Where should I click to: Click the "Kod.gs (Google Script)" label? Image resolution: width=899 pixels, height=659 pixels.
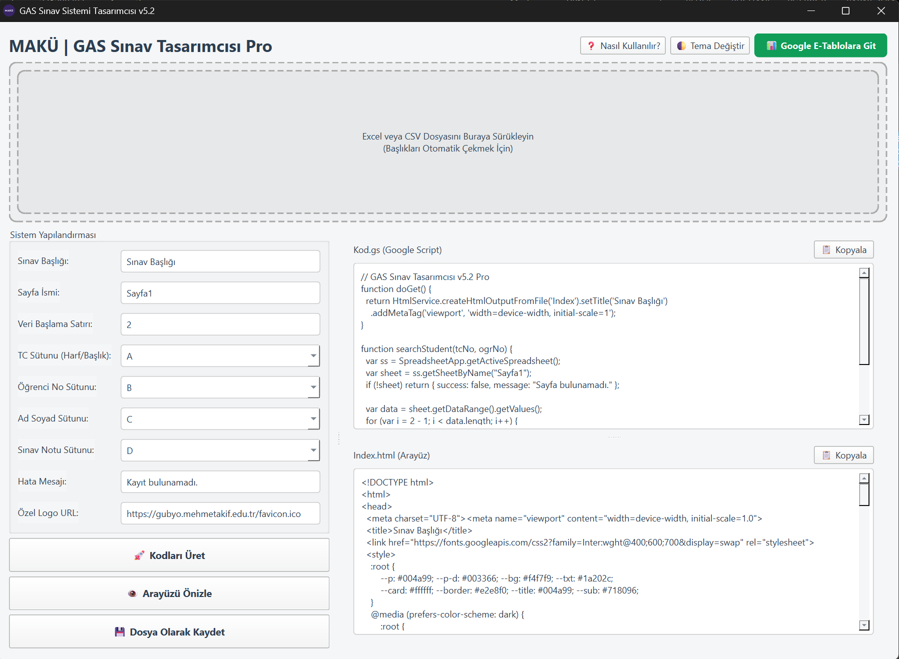tap(397, 249)
